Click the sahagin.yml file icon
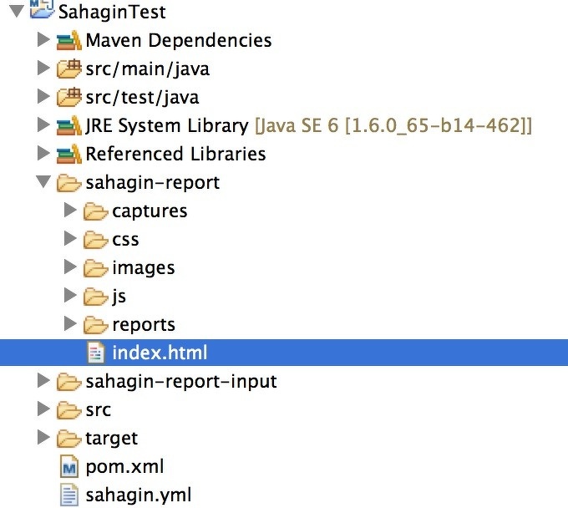568x508 pixels. (x=68, y=495)
